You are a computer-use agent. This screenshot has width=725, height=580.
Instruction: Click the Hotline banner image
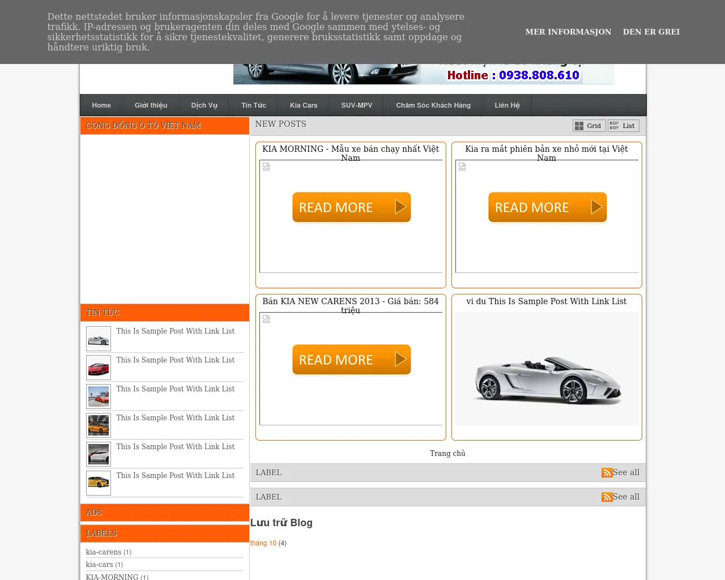coord(424,74)
